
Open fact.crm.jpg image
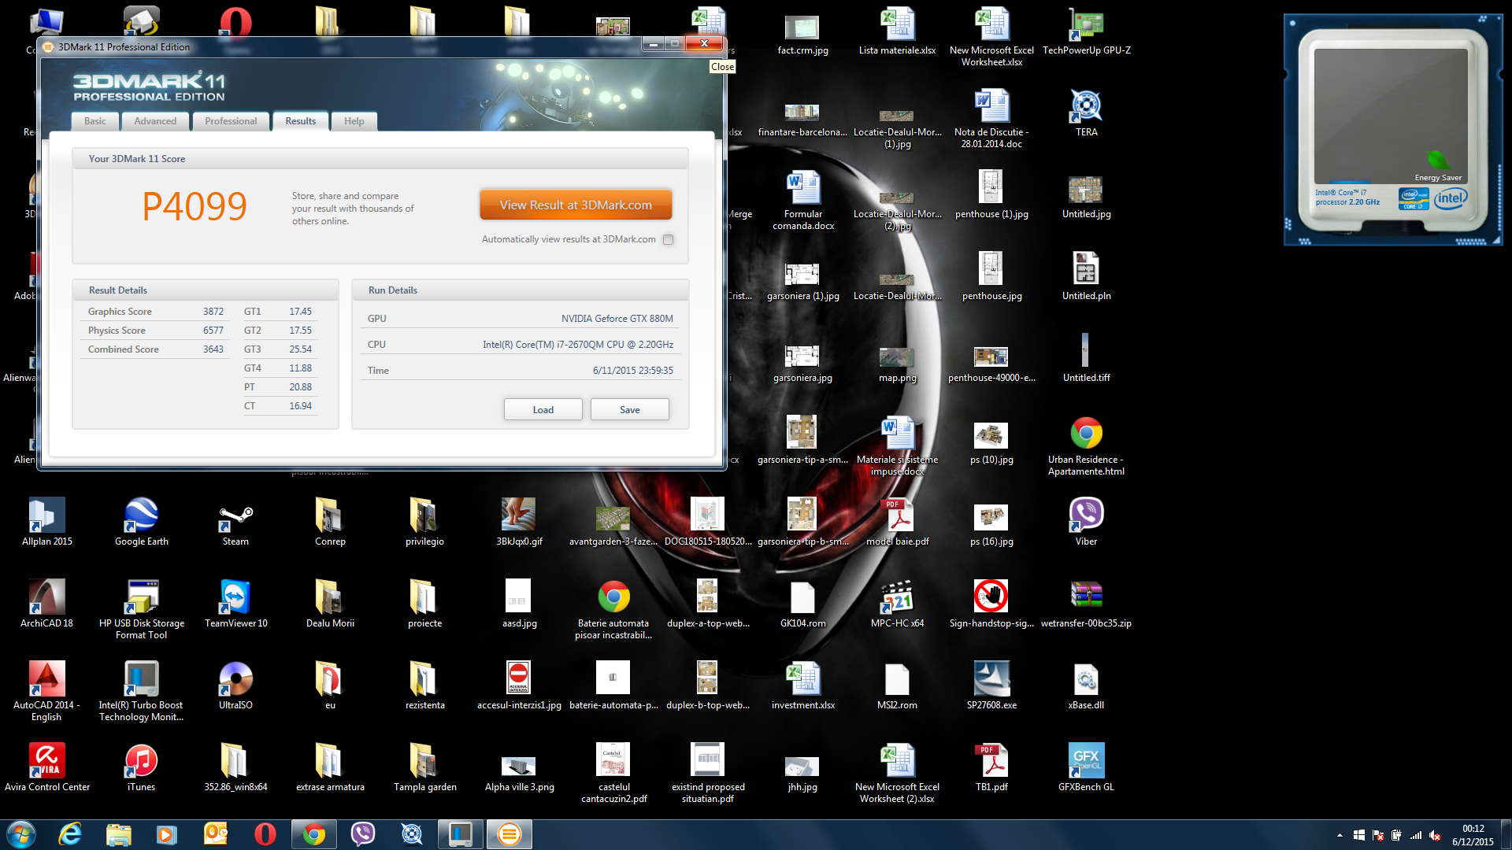click(803, 35)
